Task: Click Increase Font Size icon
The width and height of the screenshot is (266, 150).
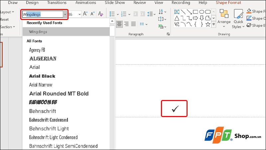Action: click(x=85, y=14)
